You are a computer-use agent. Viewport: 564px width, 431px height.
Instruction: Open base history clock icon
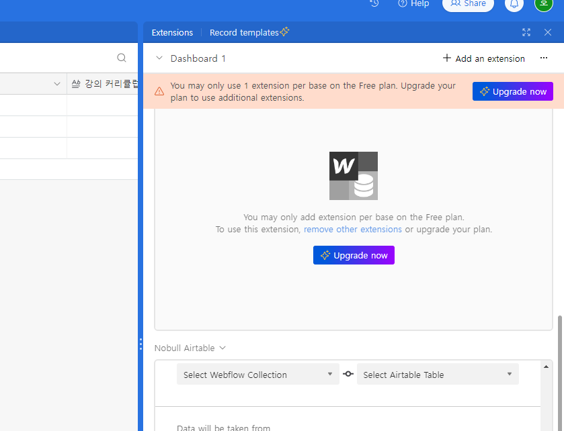374,3
